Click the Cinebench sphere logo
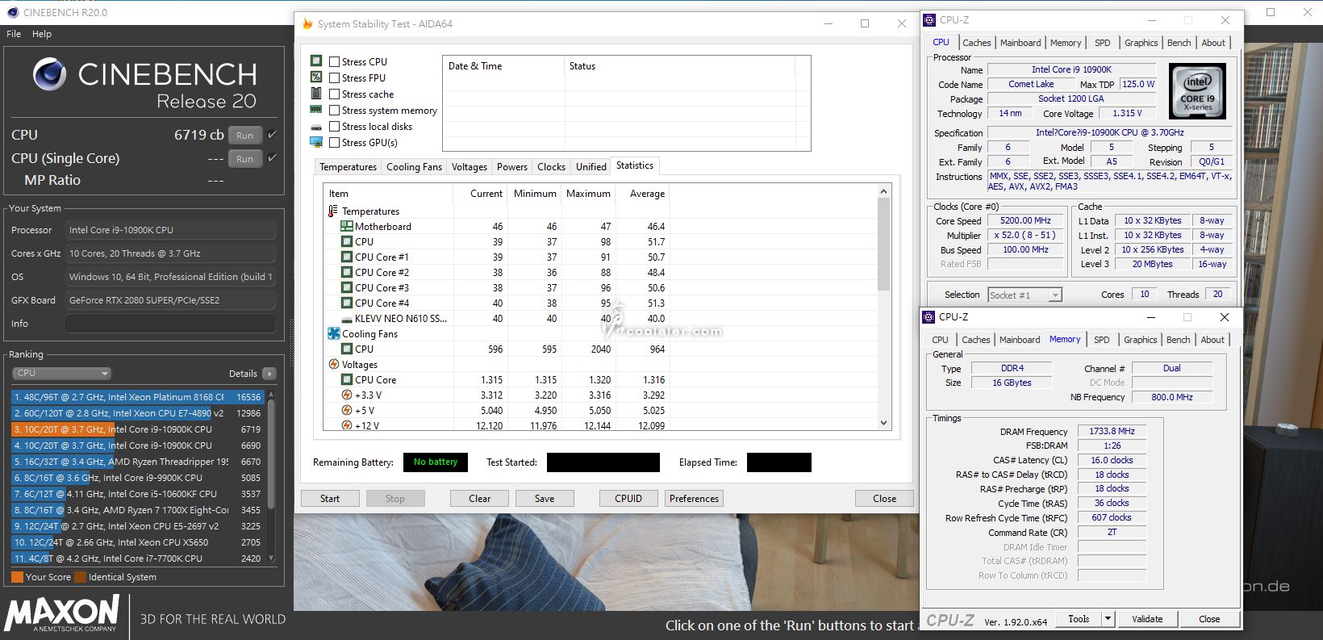Viewport: 1323px width, 640px height. [49, 74]
